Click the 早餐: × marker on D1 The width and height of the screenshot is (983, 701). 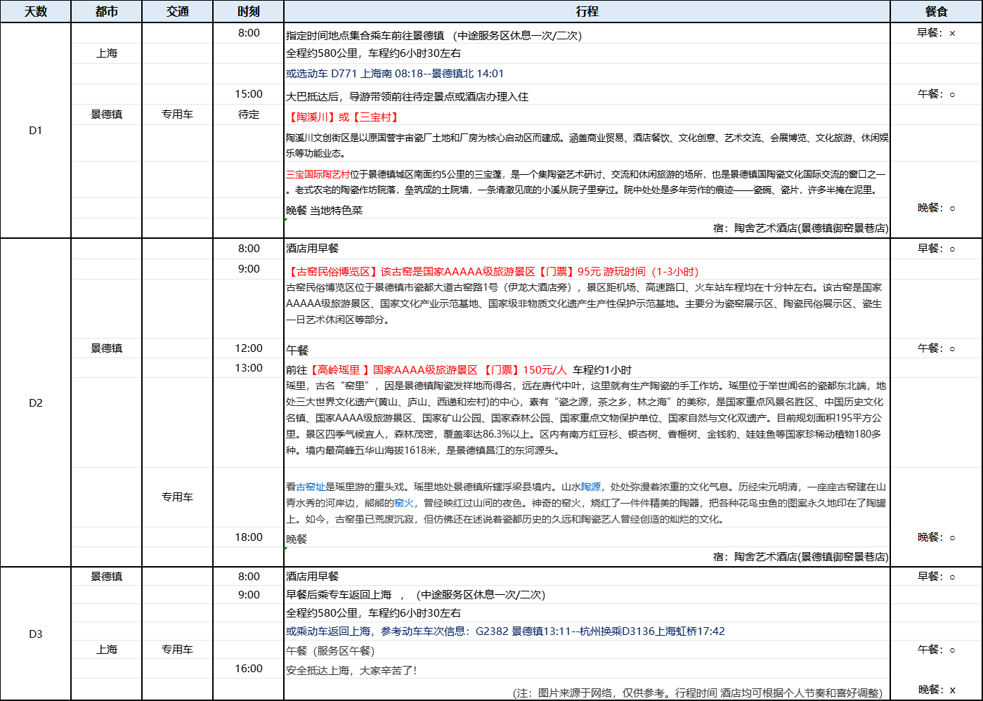[x=935, y=31]
